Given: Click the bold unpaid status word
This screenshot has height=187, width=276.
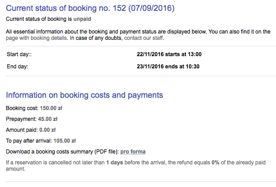Looking at the screenshot, I should click(x=82, y=19).
